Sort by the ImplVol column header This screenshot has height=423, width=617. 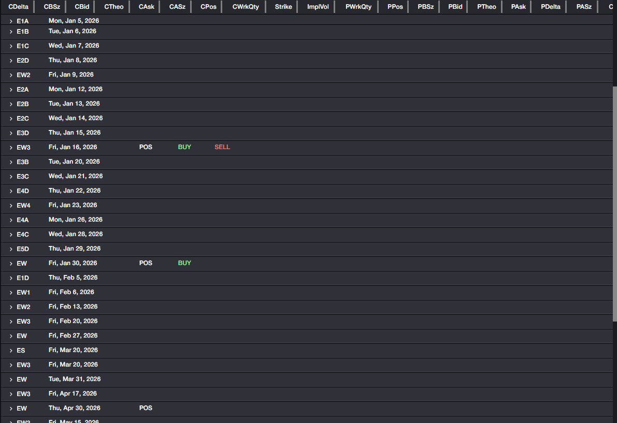coord(318,7)
